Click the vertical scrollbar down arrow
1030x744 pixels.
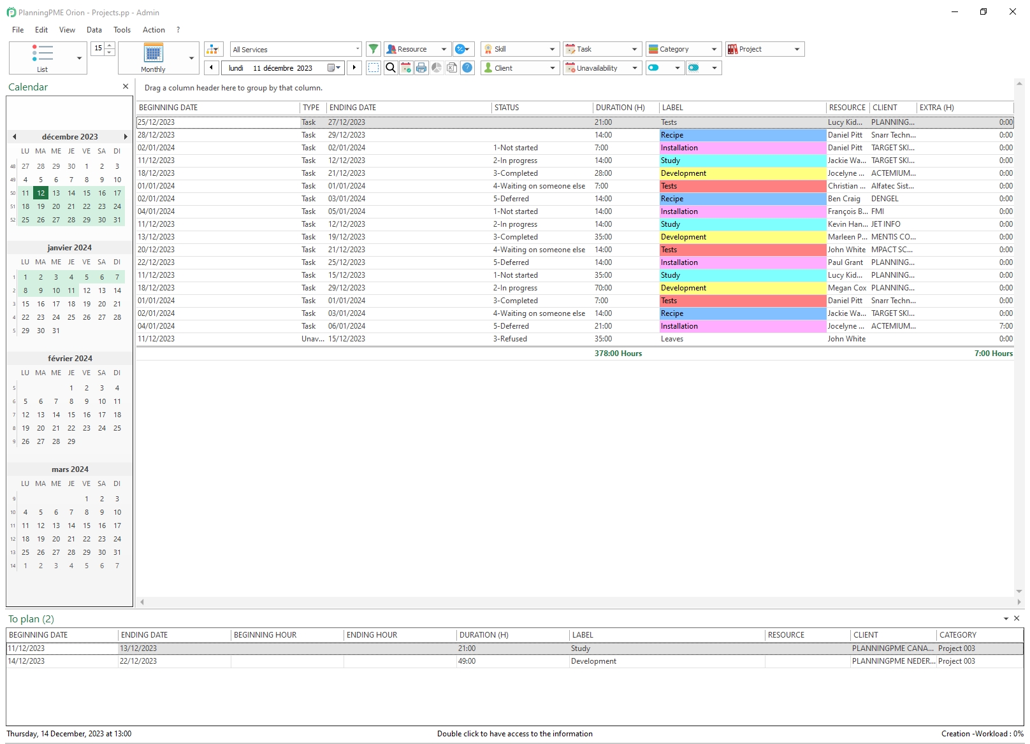(x=1019, y=592)
